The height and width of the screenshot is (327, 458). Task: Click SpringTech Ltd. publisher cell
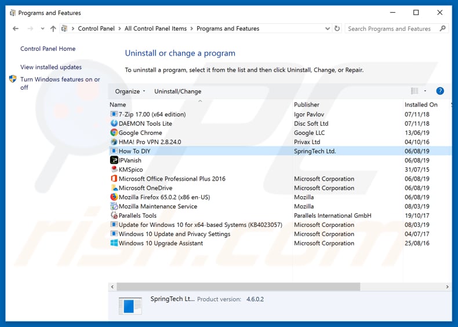click(315, 151)
